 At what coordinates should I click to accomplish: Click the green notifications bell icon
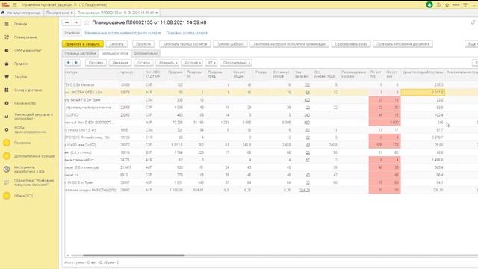click(x=429, y=5)
